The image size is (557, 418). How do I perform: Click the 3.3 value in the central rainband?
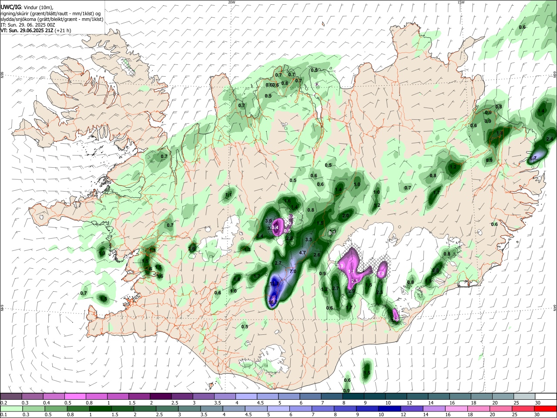[x=309, y=240]
